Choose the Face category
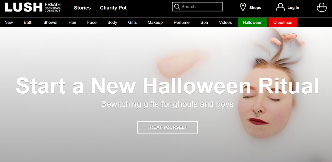Image resolution: width=332 pixels, height=162 pixels. (x=92, y=22)
